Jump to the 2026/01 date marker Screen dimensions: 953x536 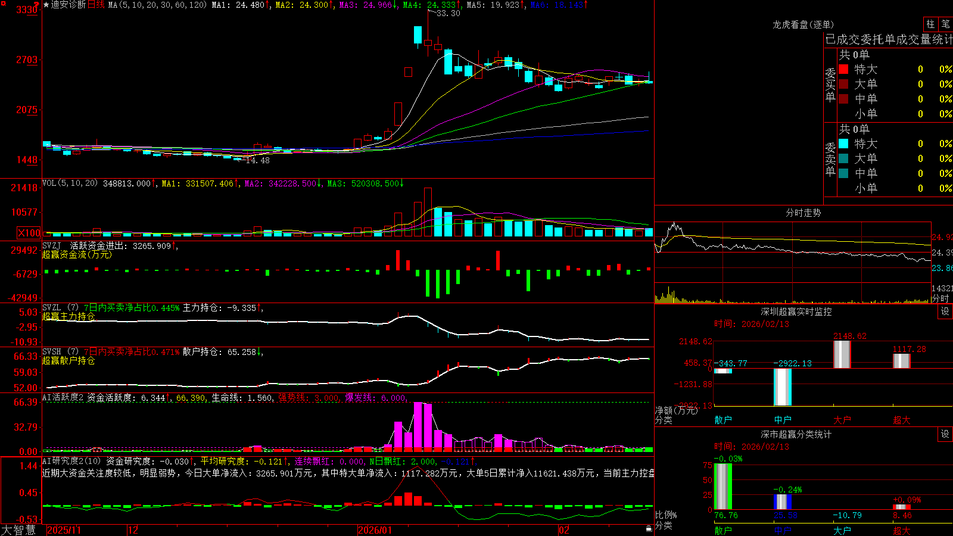coord(375,530)
